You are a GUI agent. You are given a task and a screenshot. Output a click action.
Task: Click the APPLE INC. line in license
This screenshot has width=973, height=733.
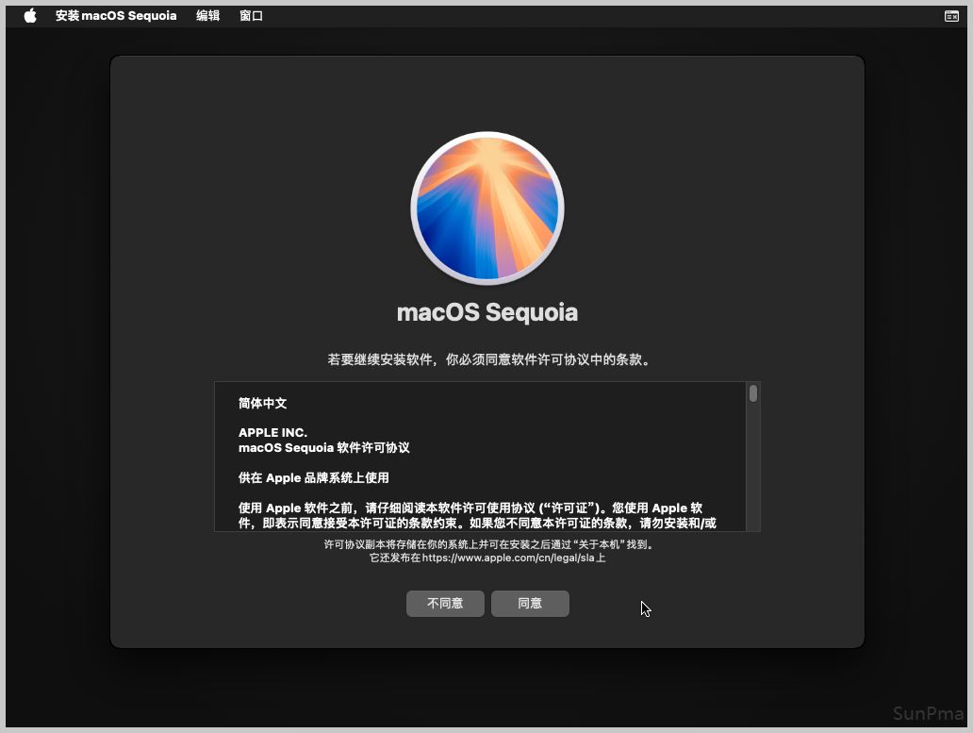pyautogui.click(x=272, y=433)
